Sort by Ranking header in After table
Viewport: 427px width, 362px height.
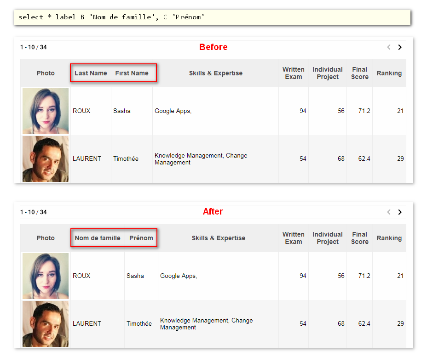(389, 238)
